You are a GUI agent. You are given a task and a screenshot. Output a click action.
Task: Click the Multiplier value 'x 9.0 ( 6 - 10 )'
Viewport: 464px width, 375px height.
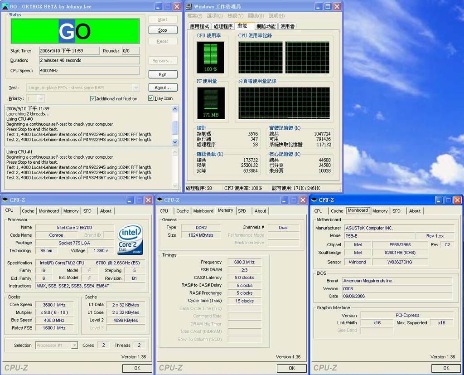[x=54, y=312]
